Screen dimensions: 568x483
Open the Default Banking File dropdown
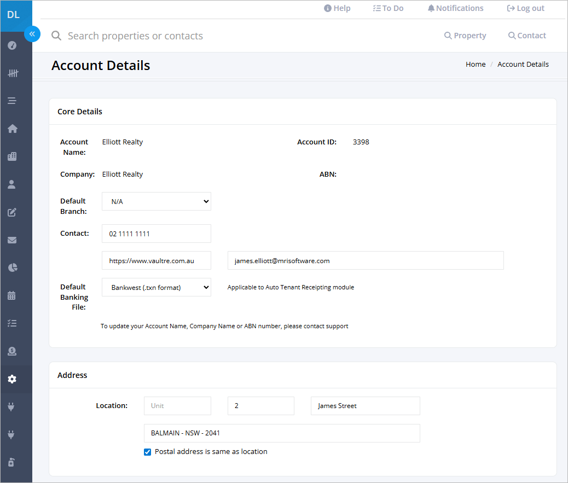click(x=157, y=287)
